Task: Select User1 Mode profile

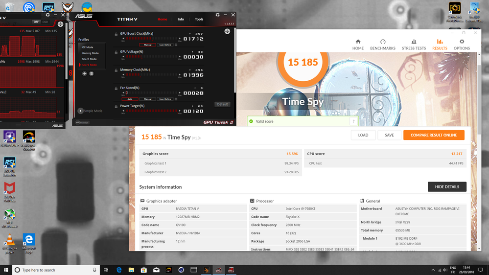Action: [x=89, y=65]
